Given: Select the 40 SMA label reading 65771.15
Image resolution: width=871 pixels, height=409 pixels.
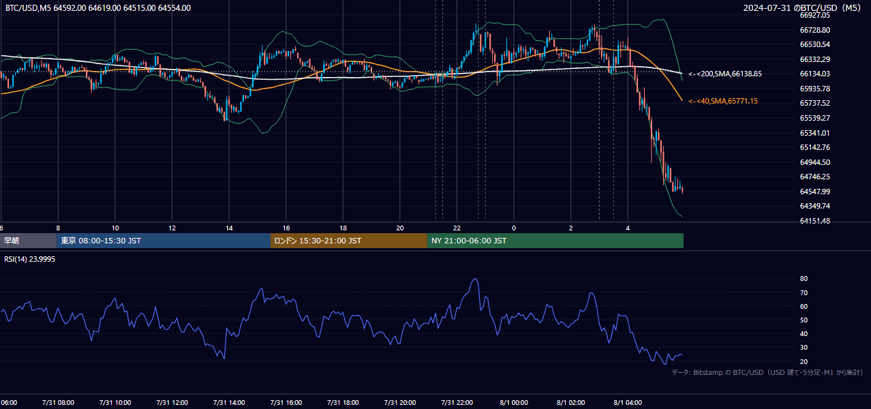Looking at the screenshot, I should point(723,101).
